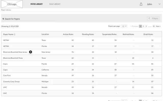Click the Active Rules column header
The height and width of the screenshot is (101, 163).
68,34
